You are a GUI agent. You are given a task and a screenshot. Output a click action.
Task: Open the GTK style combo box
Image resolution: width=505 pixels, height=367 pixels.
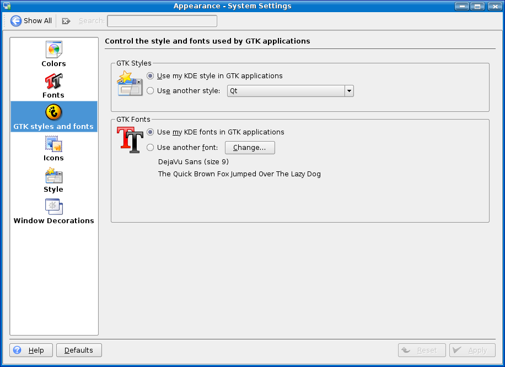tap(286, 91)
